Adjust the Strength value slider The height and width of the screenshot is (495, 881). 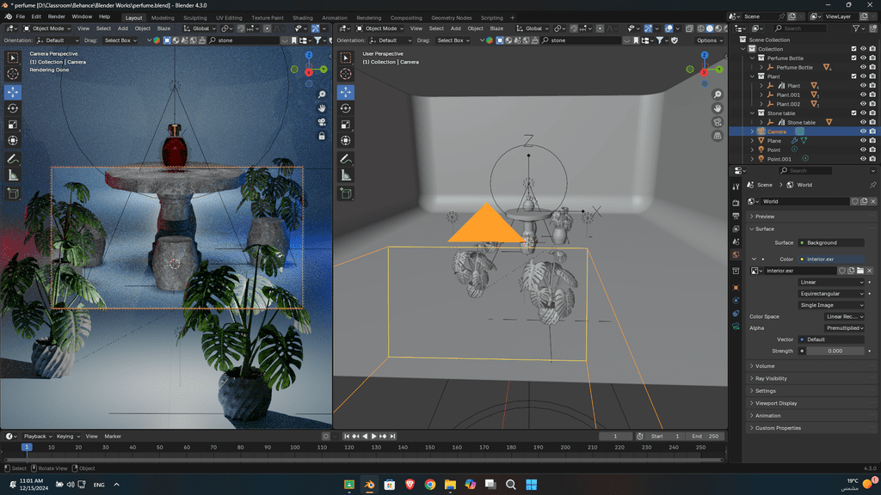coord(835,351)
